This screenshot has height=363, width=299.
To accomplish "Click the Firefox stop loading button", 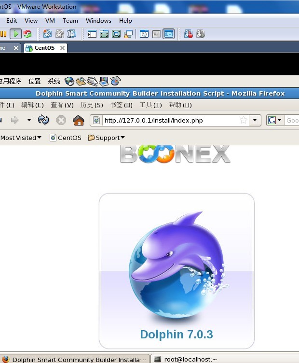I will (61, 120).
